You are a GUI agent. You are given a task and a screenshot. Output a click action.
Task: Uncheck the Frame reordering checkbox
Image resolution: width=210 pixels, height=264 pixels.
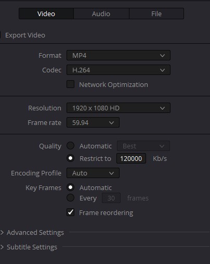pyautogui.click(x=71, y=212)
